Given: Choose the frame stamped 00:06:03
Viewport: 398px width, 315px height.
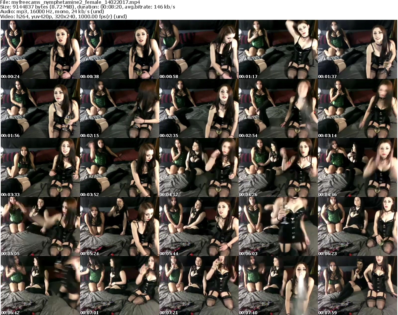Looking at the screenshot, I should click(278, 227).
